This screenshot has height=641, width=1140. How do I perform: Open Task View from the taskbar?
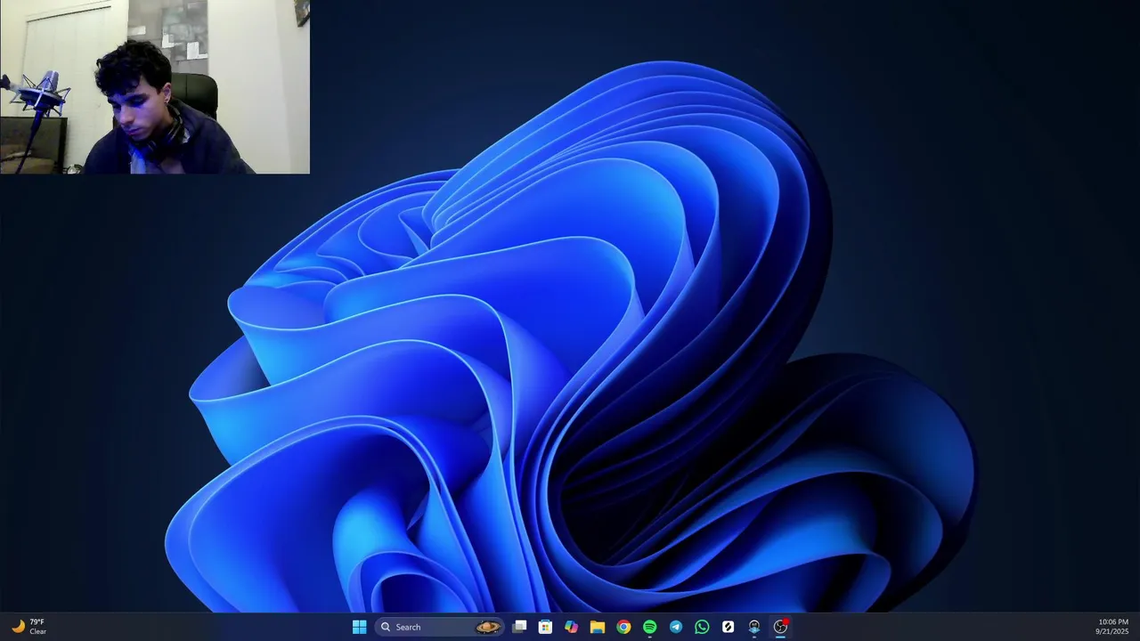pos(519,627)
